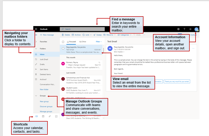Click the 'This month' group header
209x136 pixels.
coord(71,58)
